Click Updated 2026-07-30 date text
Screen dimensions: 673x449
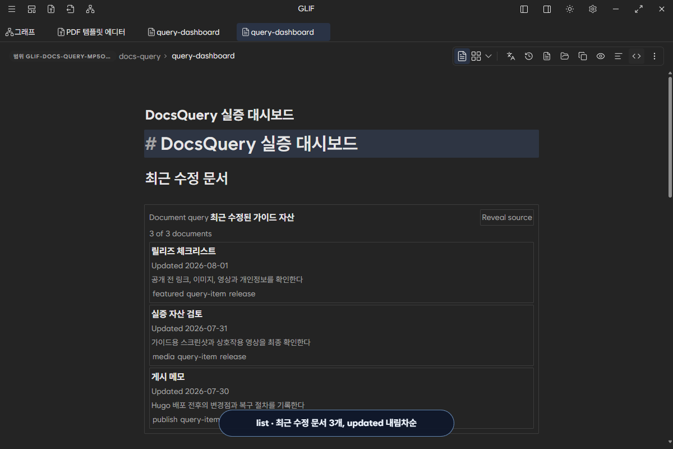coord(190,391)
